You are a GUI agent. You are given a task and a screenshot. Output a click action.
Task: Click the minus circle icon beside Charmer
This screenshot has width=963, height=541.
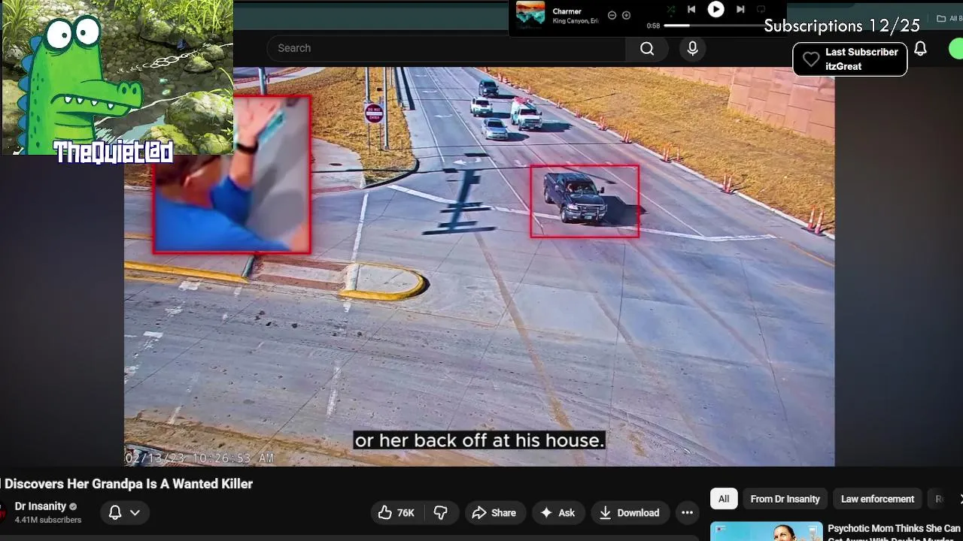612,15
